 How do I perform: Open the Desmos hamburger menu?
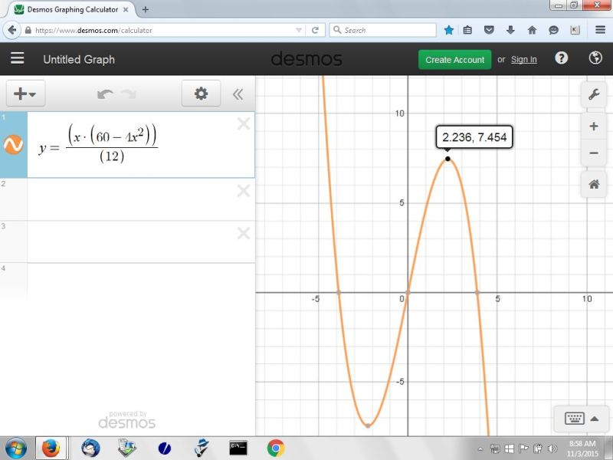(17, 59)
